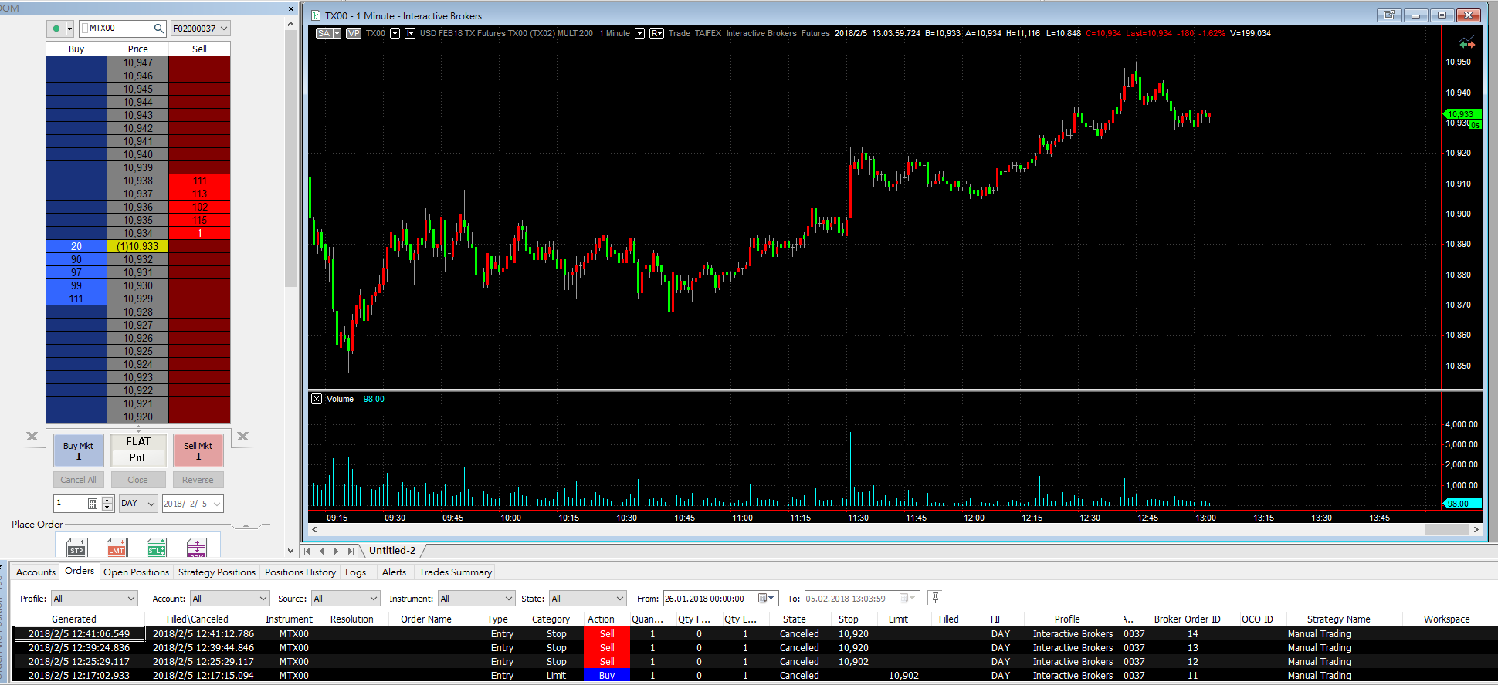Toggle the VP button in chart status line
This screenshot has height=685, width=1498.
coord(354,33)
